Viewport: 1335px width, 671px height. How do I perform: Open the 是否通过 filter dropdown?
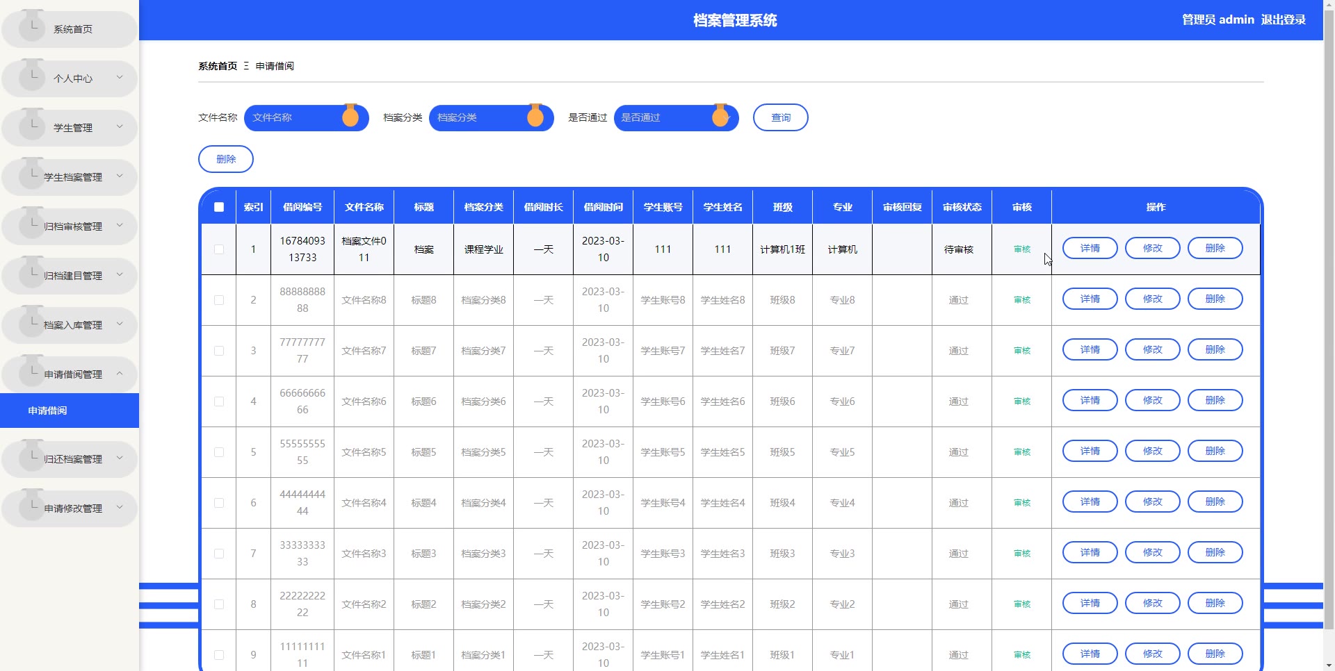[667, 117]
